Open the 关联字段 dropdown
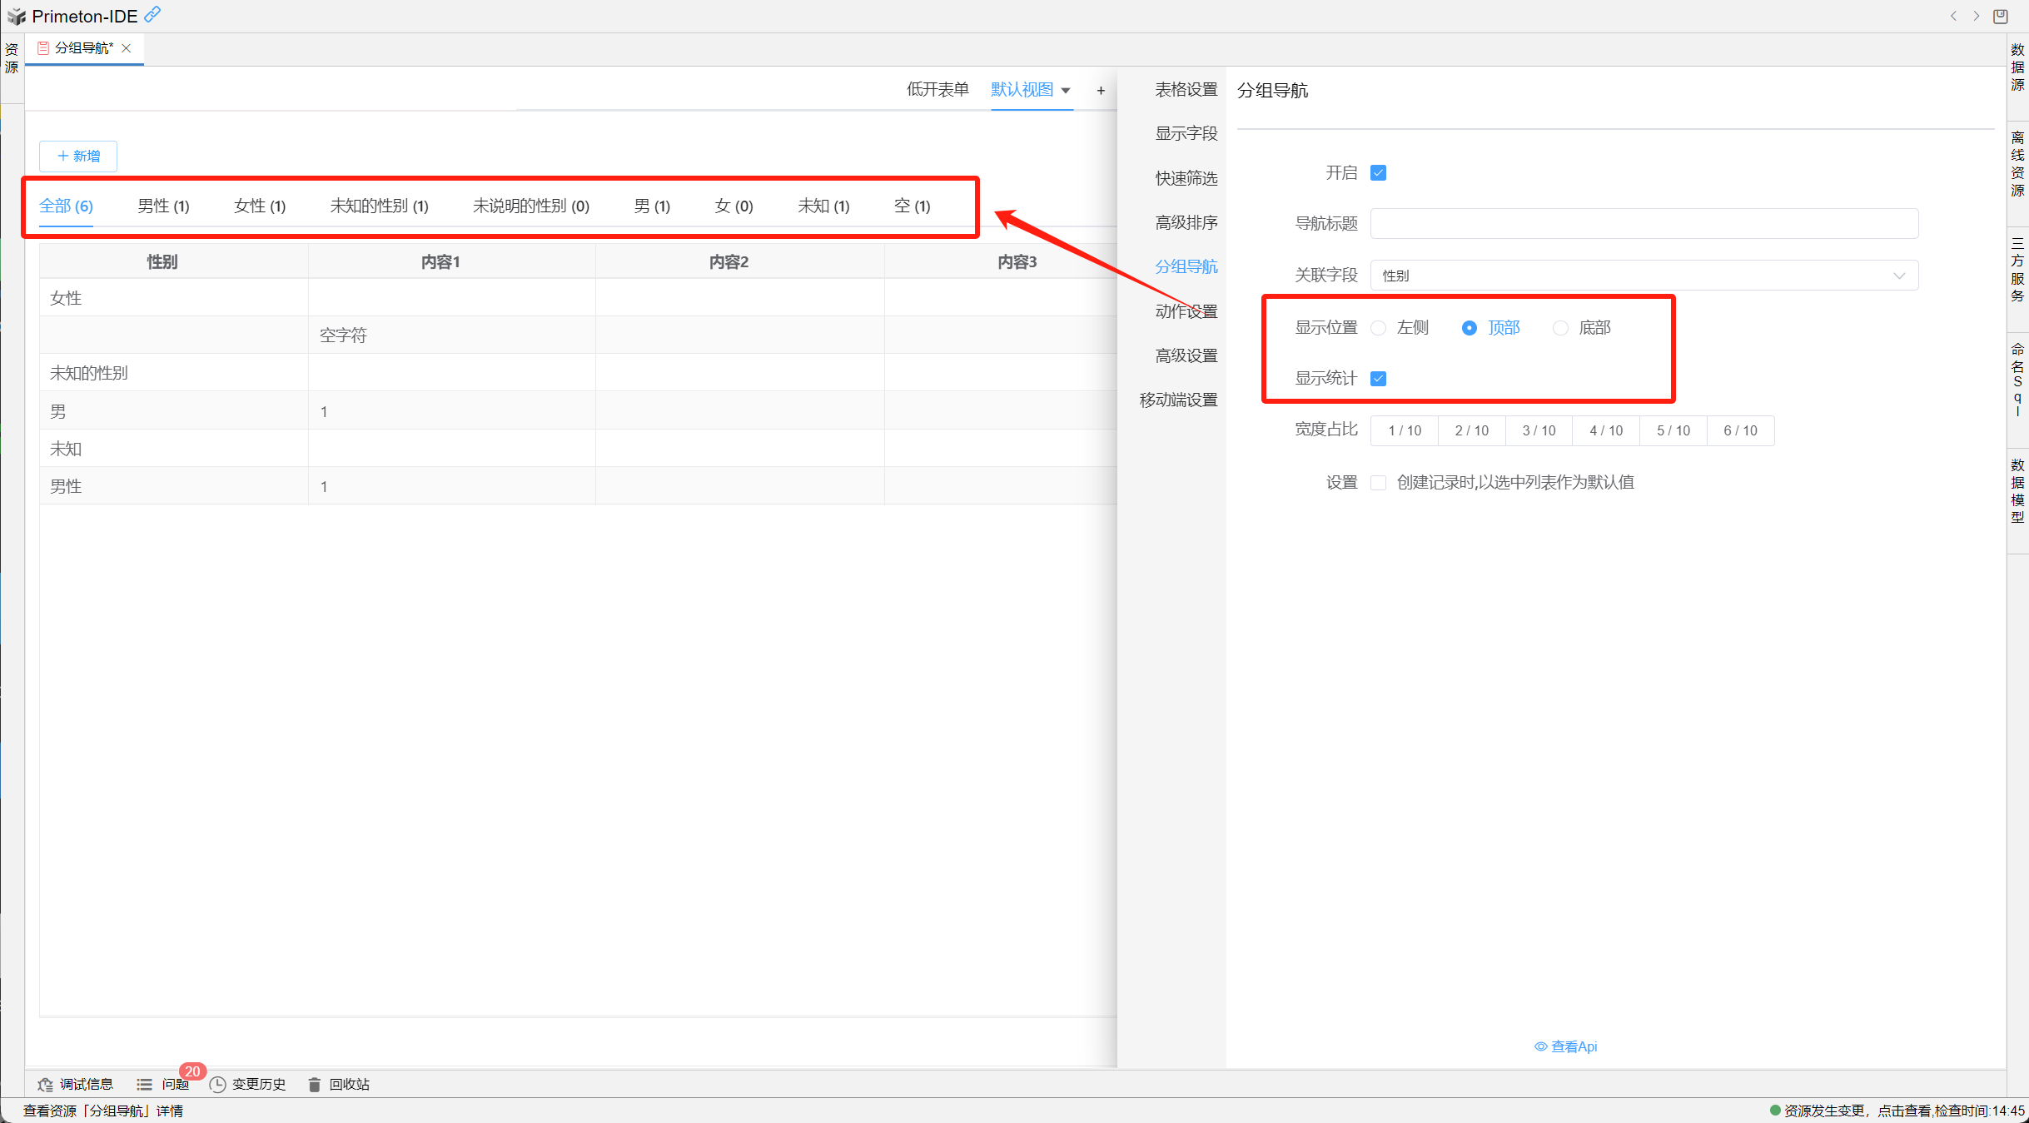 [x=1644, y=276]
